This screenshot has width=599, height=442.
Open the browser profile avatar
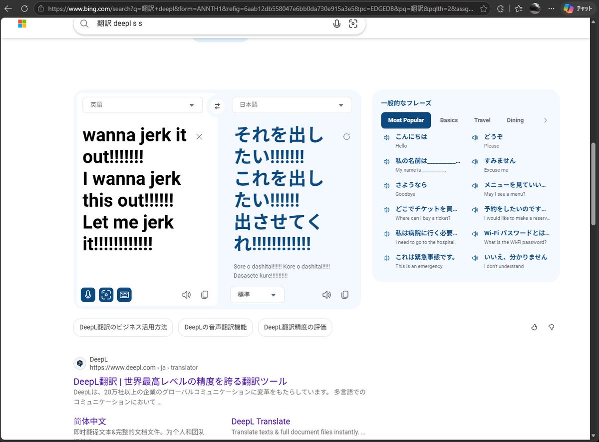tap(535, 8)
